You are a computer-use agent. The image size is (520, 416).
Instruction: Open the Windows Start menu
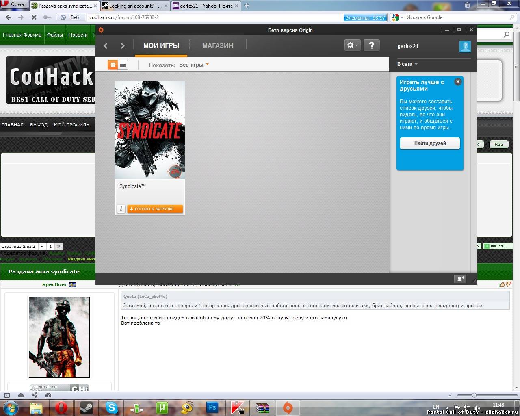[x=11, y=407]
